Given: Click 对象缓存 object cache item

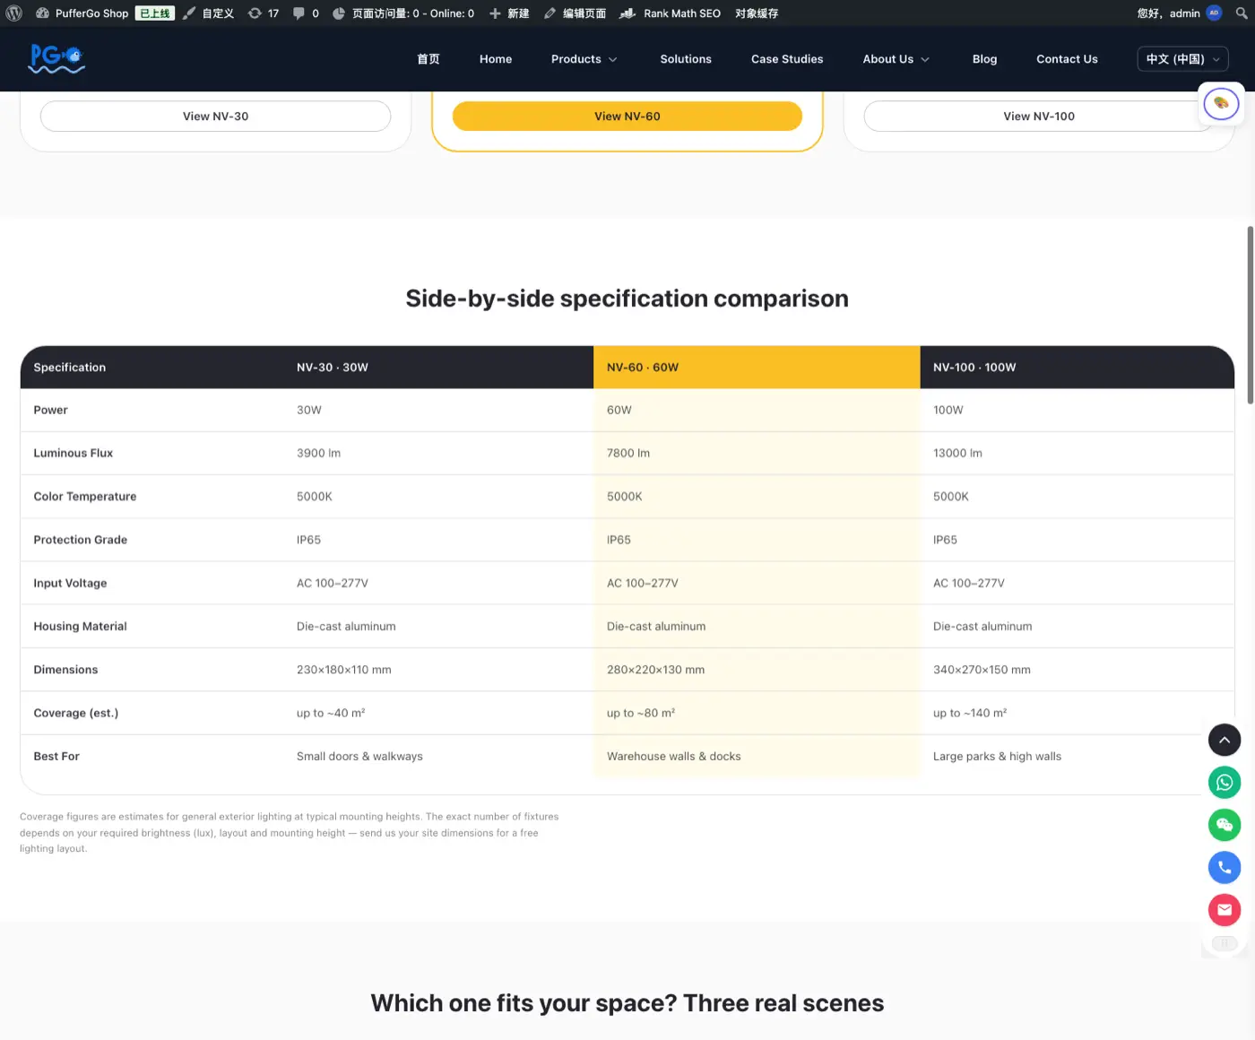Looking at the screenshot, I should [757, 13].
